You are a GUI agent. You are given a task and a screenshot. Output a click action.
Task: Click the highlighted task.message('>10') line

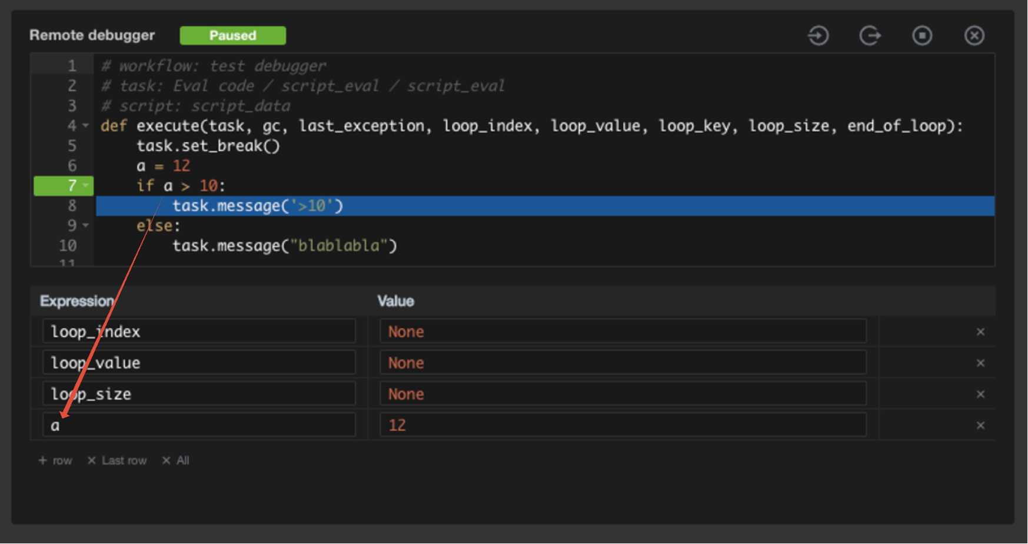[545, 206]
